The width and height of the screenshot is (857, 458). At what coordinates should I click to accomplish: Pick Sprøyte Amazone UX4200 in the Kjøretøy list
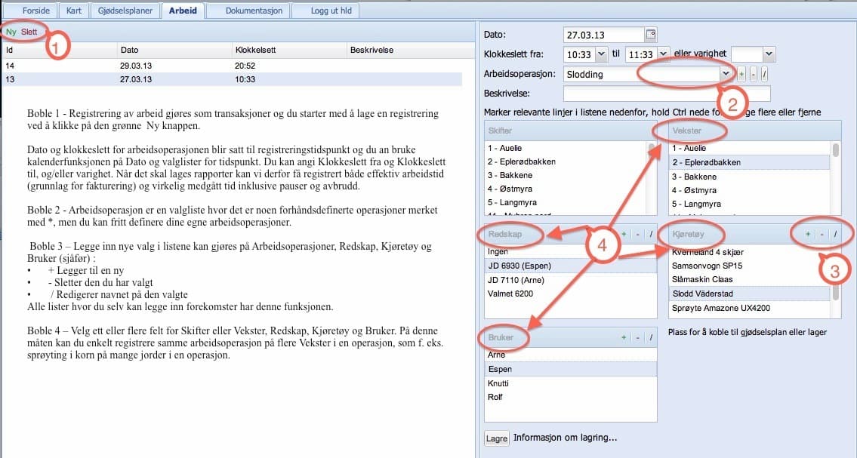click(x=750, y=308)
